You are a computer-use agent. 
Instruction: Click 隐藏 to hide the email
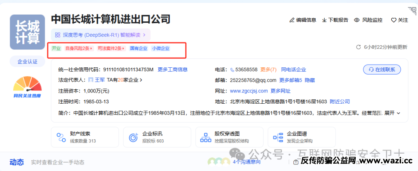pos(310,80)
